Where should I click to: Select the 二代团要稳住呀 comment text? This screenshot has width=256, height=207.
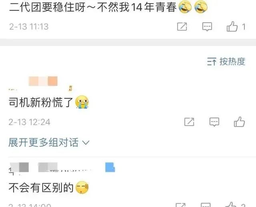(x=93, y=7)
